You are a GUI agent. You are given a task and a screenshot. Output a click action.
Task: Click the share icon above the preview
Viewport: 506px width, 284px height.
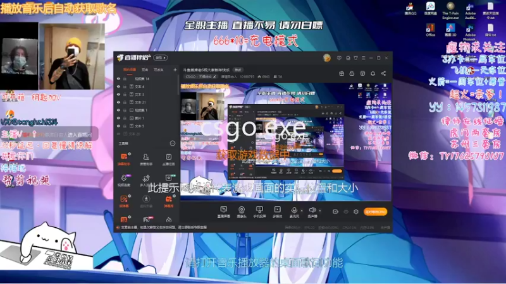(x=383, y=73)
